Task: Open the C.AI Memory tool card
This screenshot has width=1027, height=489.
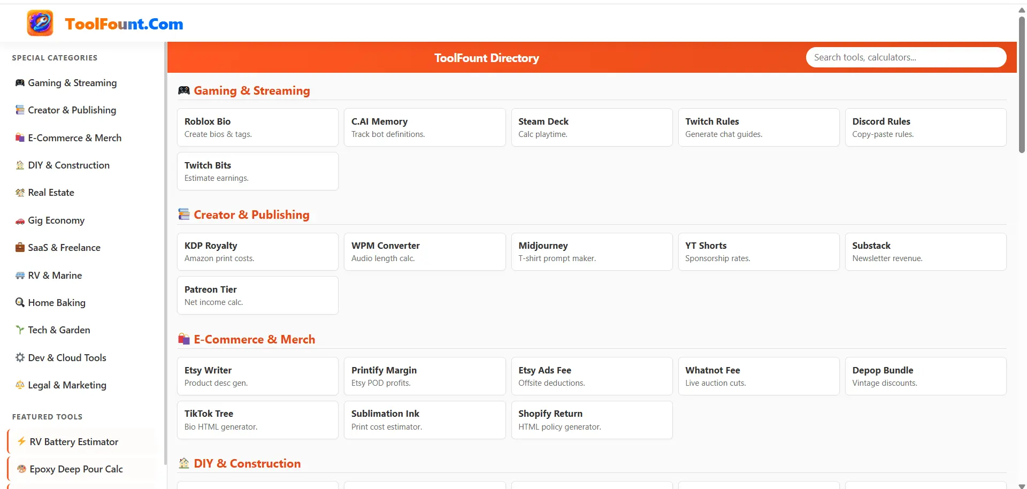Action: tap(425, 127)
